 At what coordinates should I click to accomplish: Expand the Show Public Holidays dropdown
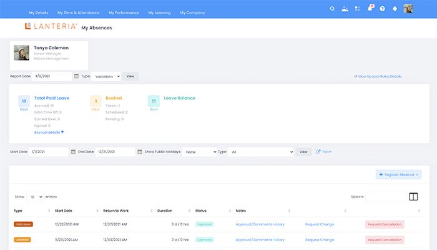pos(200,151)
